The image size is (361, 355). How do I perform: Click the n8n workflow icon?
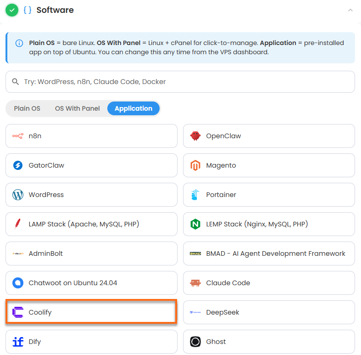(x=18, y=136)
